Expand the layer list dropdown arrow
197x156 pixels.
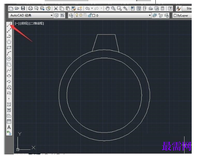[150, 15]
